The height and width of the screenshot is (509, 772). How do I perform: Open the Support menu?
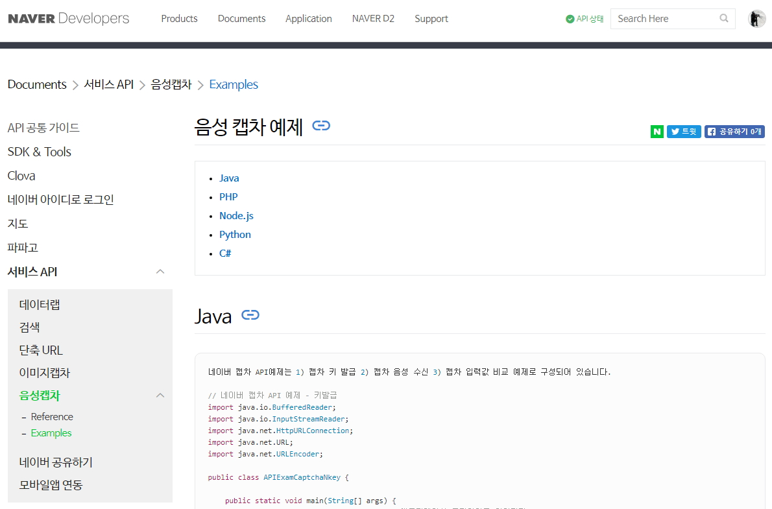pos(431,19)
